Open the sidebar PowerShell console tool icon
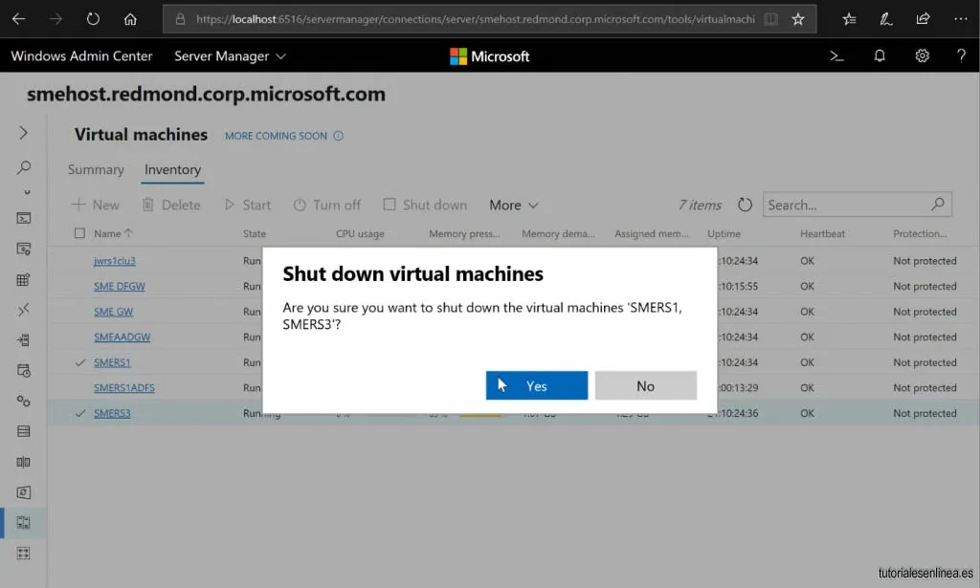 click(24, 219)
